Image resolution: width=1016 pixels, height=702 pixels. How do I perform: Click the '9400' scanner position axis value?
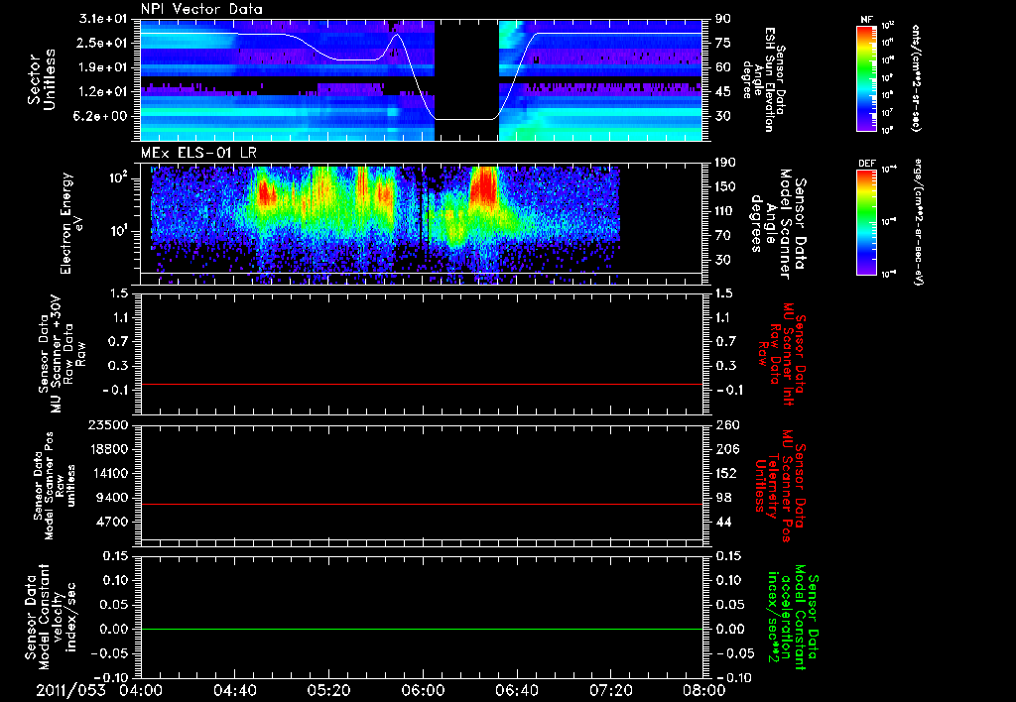click(x=113, y=498)
